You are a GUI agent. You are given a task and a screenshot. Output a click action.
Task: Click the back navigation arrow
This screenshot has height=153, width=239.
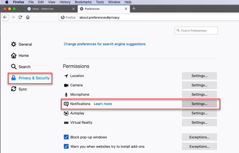5,17
